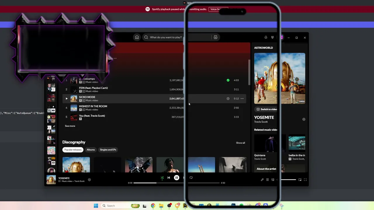Open the winged-figure album in Discography
Image resolution: width=374 pixels, height=210 pixels.
point(138,165)
